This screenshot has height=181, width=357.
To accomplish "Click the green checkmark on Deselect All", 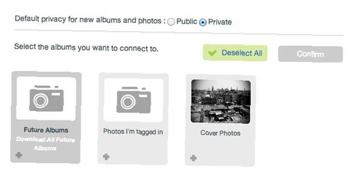I will point(212,53).
